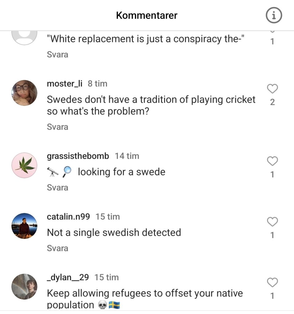The image size is (294, 314).
Task: Tap the heart on _dylan__29's comment
Action: pyautogui.click(x=272, y=282)
